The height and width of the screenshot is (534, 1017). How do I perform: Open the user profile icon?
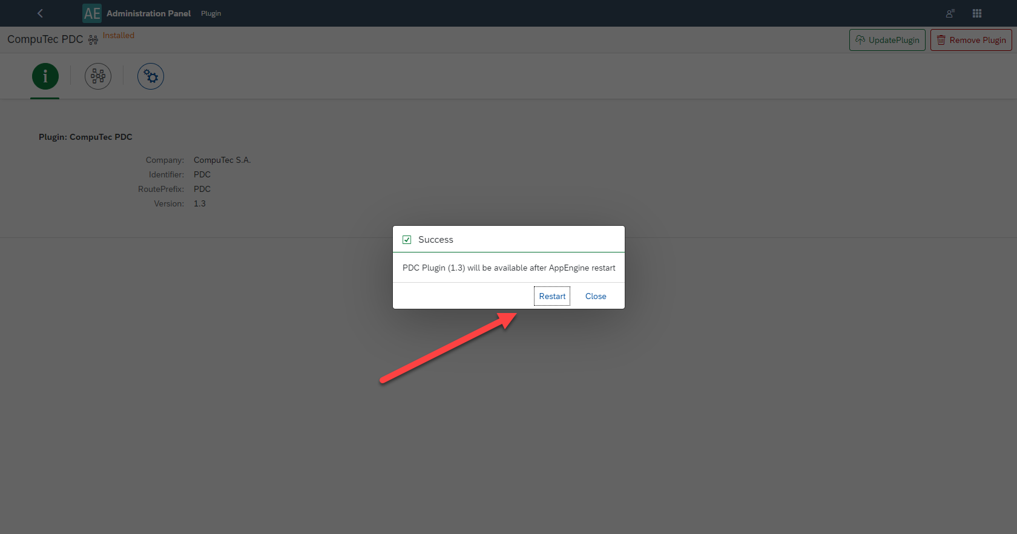[x=950, y=13]
